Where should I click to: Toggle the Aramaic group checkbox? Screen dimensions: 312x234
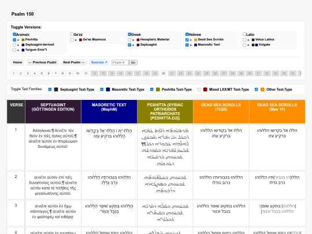pos(14,34)
